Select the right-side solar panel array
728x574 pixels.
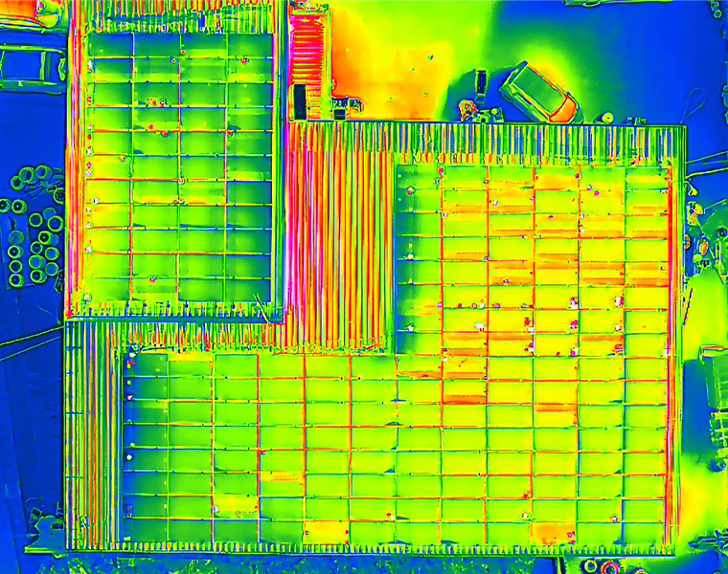[536, 258]
